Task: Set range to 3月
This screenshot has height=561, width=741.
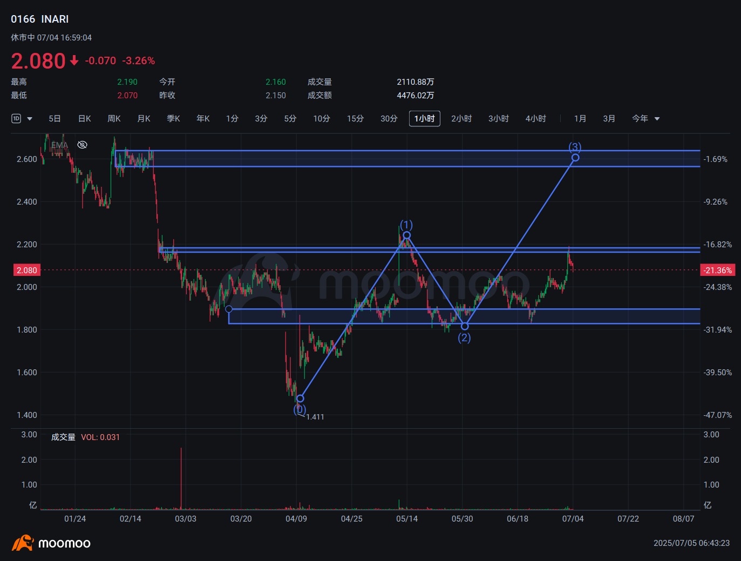Action: [609, 118]
